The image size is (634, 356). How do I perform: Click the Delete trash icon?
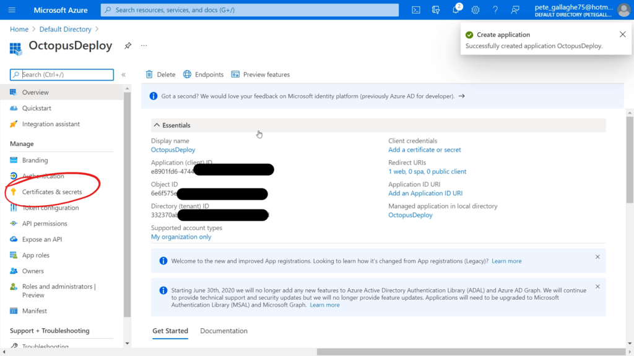point(149,74)
